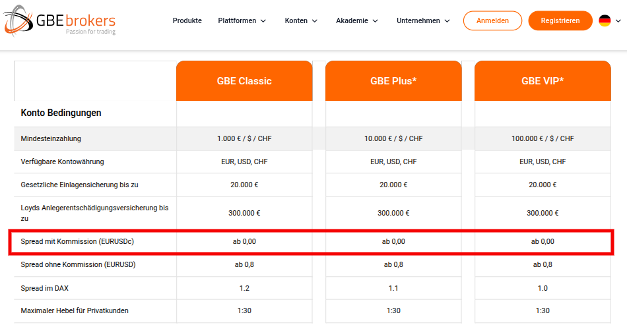
Task: Click the Anmelden button
Action: pyautogui.click(x=492, y=20)
